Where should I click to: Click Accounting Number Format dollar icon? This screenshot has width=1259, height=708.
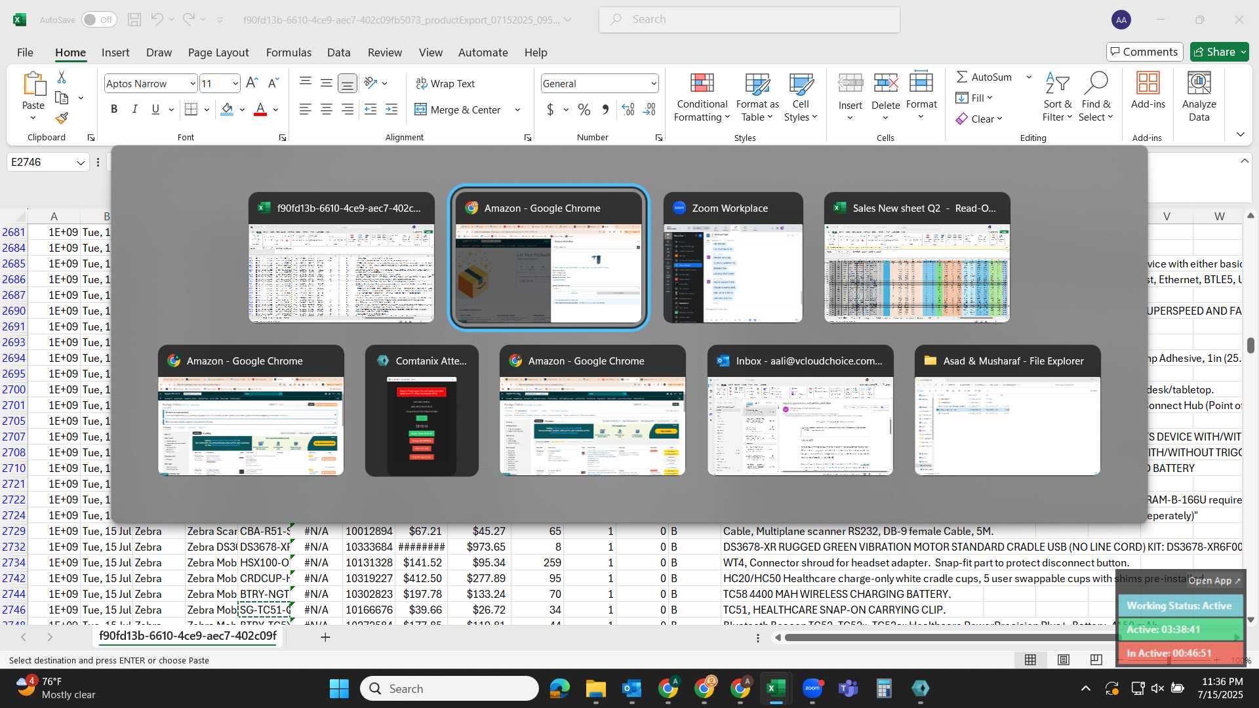tap(550, 109)
